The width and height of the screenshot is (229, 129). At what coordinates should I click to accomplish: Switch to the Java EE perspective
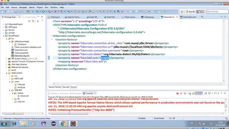point(190,11)
